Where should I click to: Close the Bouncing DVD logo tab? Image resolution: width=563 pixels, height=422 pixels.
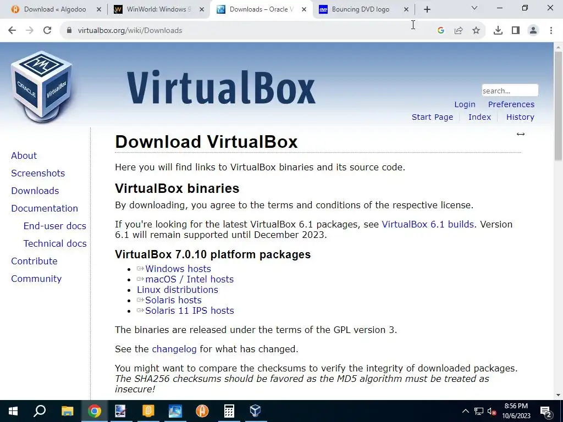(x=406, y=9)
